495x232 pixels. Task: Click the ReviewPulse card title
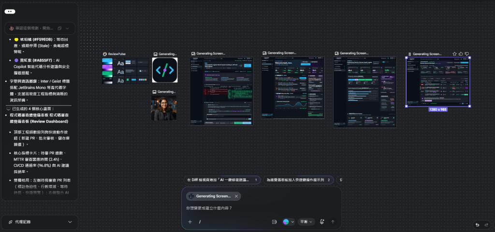(117, 54)
